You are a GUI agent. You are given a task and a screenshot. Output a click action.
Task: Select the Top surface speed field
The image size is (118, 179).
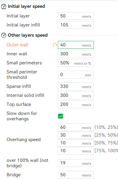point(76,104)
